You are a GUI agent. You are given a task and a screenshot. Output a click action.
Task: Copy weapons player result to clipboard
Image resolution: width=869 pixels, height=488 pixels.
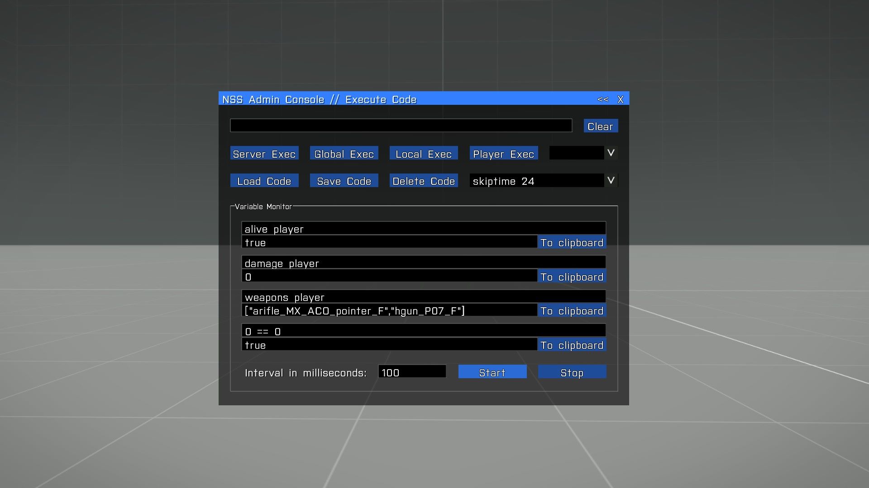tap(572, 311)
